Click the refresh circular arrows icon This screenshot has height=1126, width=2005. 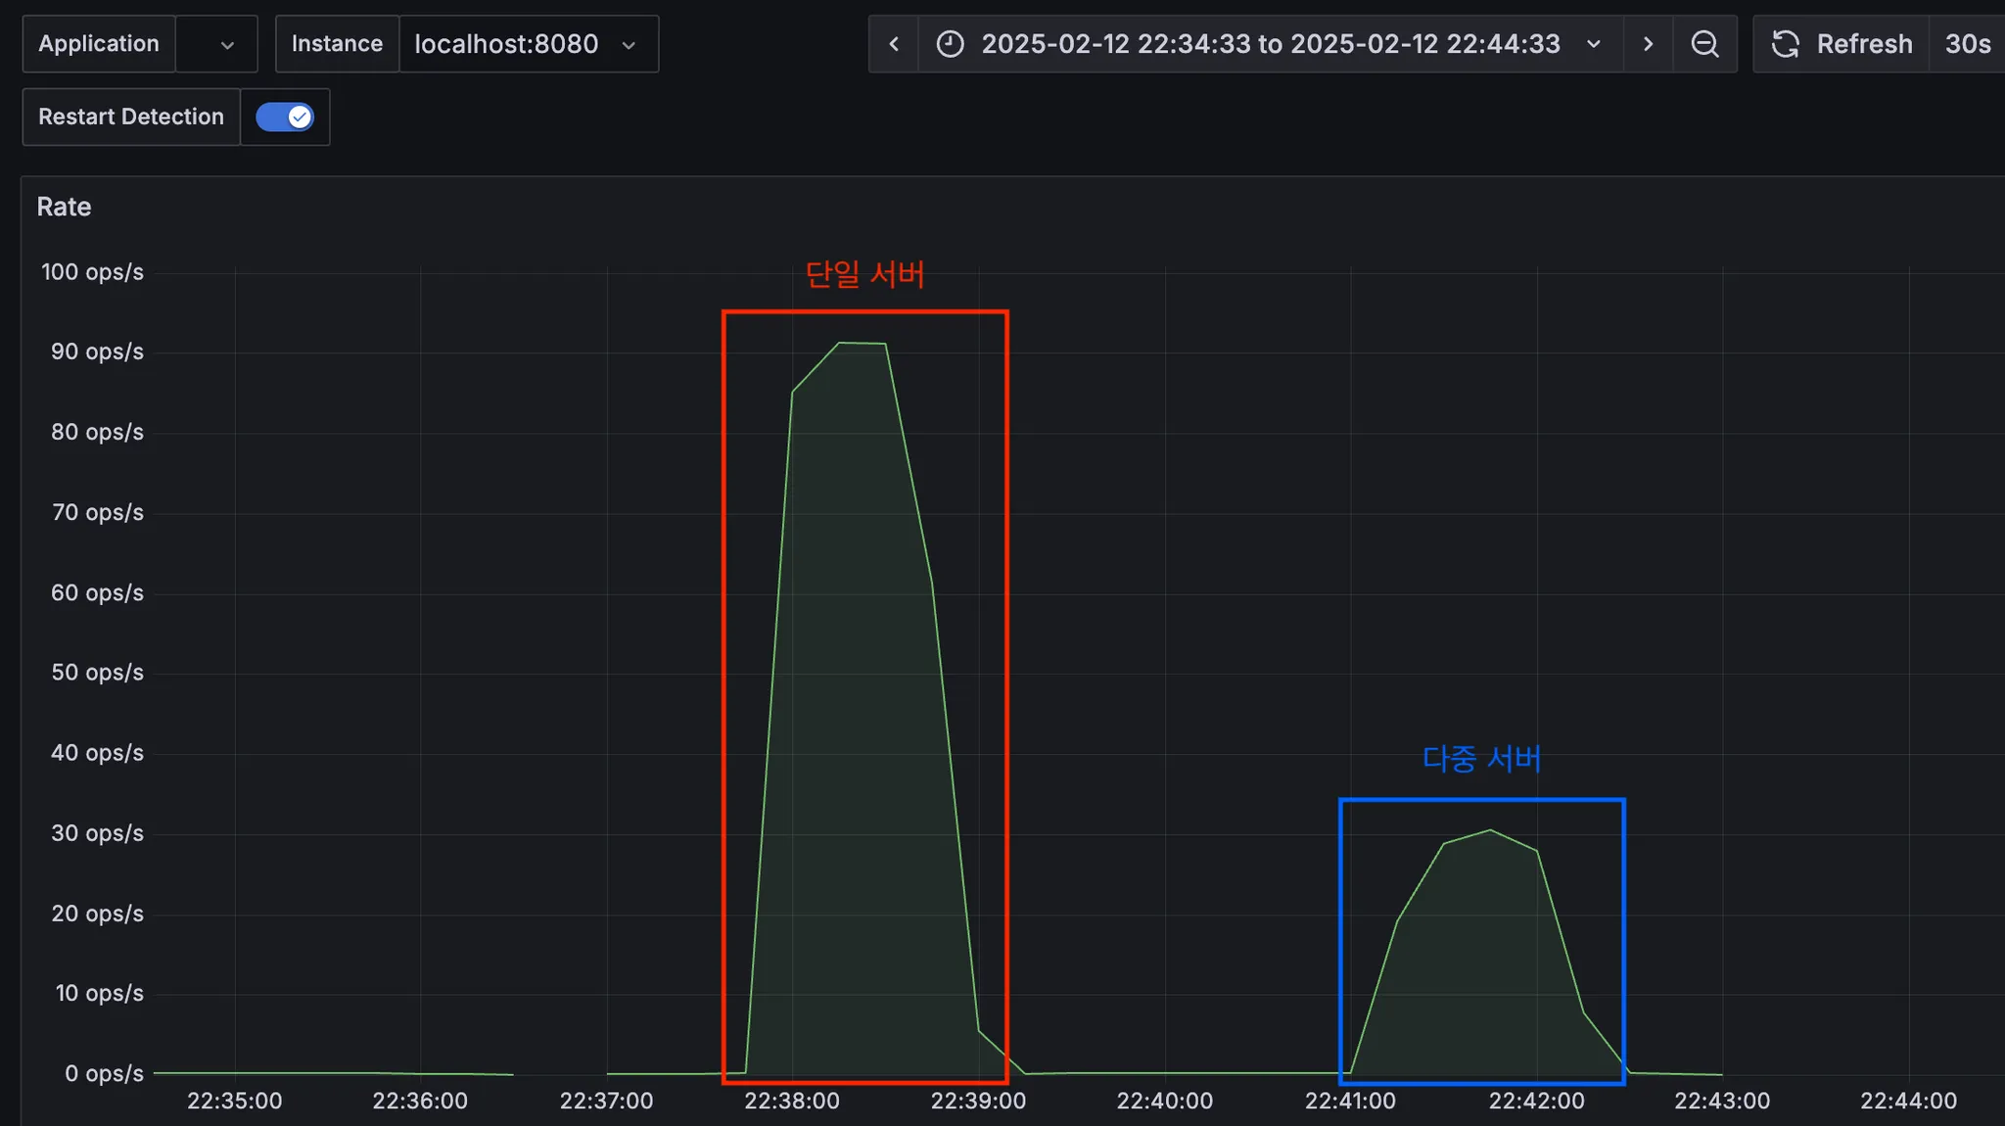(1786, 44)
